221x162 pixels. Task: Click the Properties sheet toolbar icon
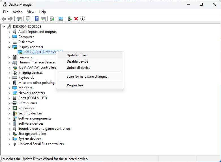28,19
